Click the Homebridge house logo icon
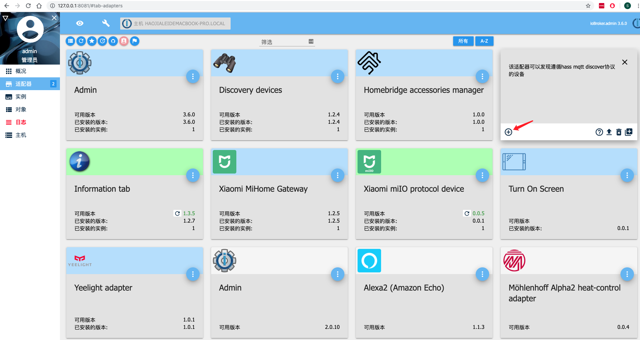640x340 pixels. (369, 63)
